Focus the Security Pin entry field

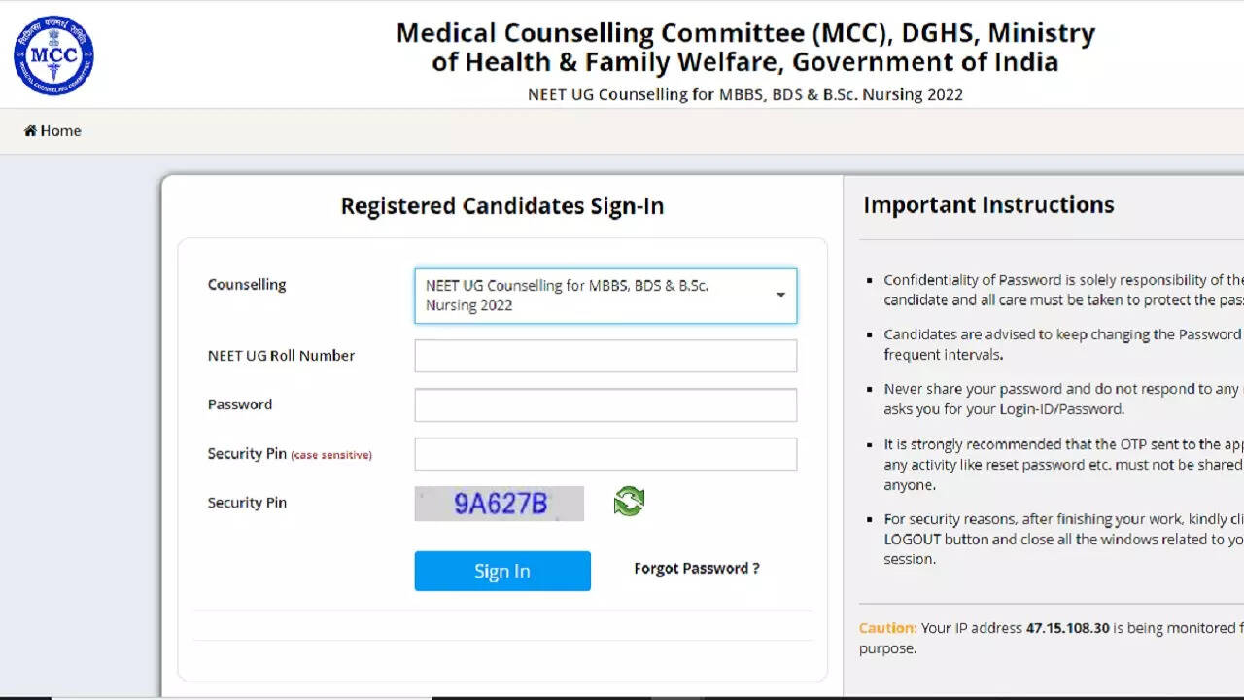point(605,454)
